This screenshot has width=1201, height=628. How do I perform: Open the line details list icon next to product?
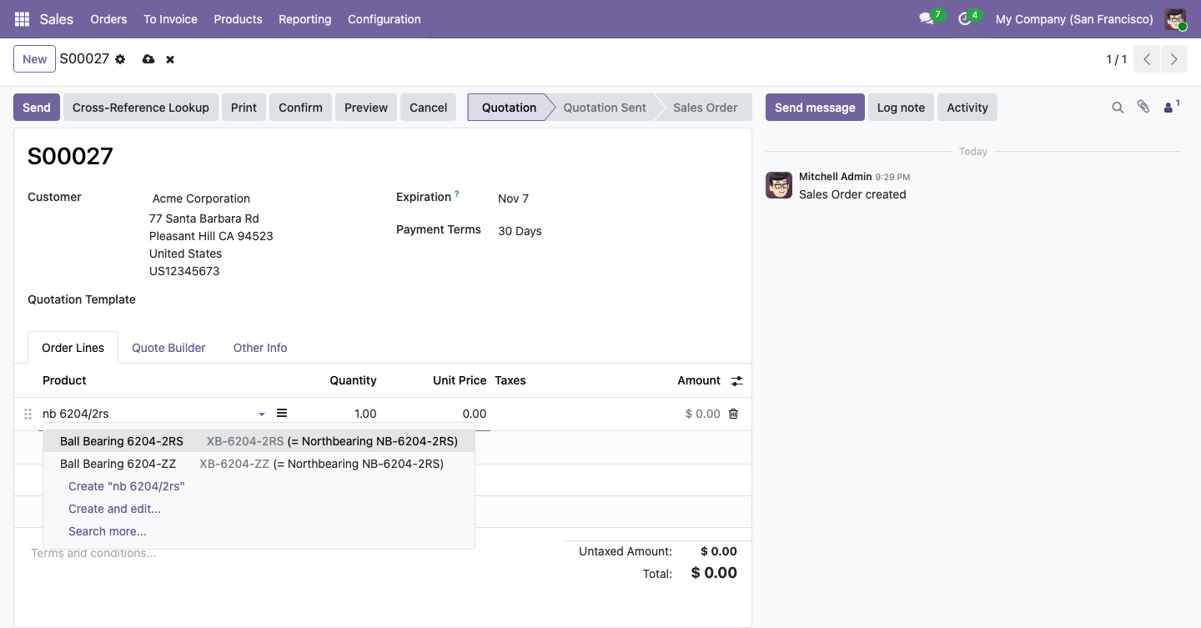click(x=282, y=413)
